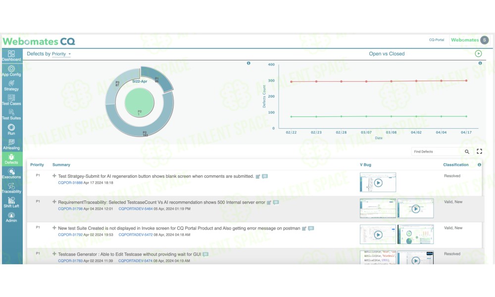Open second V Bug thumbnail for CQPOR-31792
The height and width of the screenshot is (297, 495).
click(x=415, y=234)
